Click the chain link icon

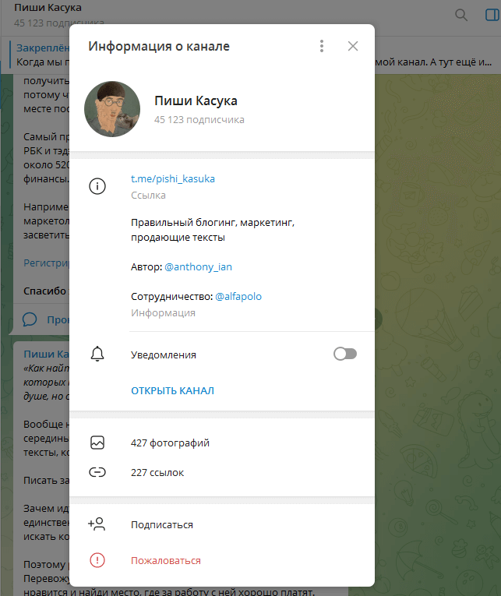click(x=97, y=472)
